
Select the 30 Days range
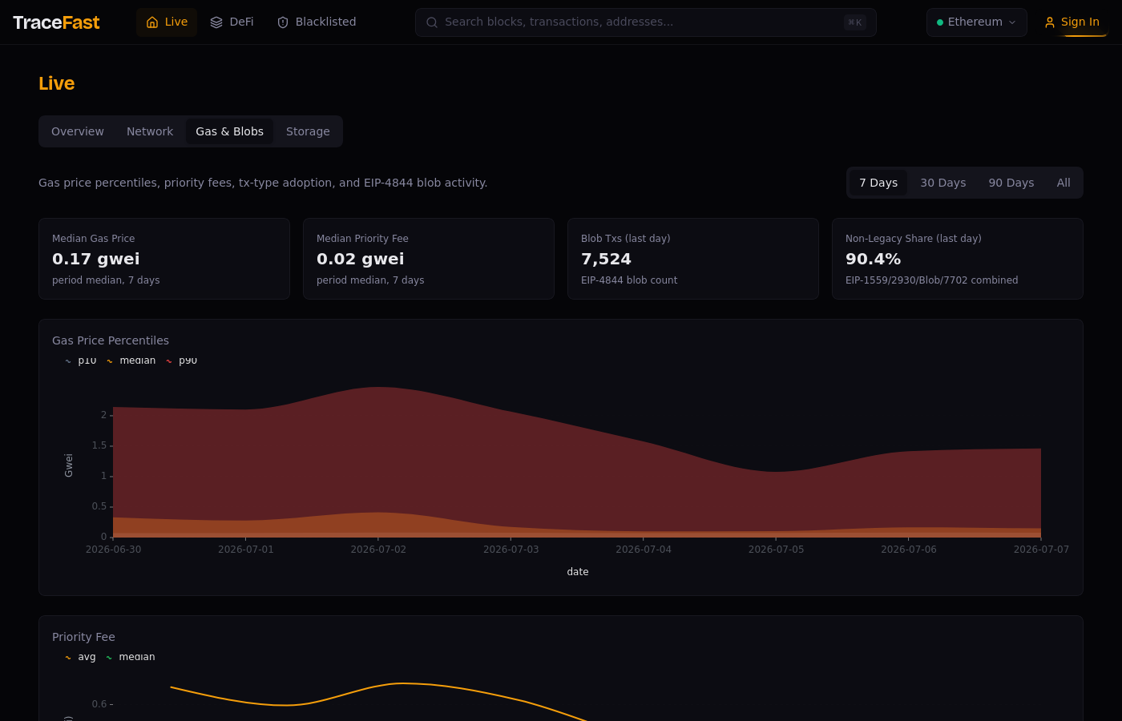pyautogui.click(x=943, y=183)
